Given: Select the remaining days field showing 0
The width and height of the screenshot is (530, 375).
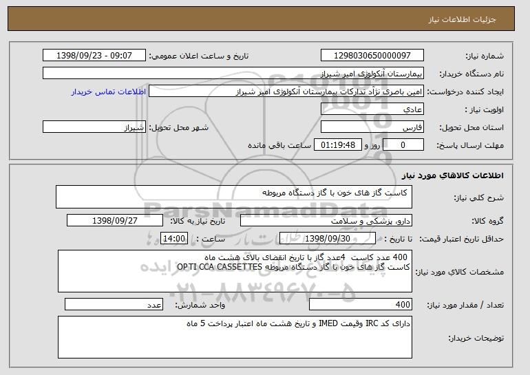Looking at the screenshot, I should click(x=403, y=145).
